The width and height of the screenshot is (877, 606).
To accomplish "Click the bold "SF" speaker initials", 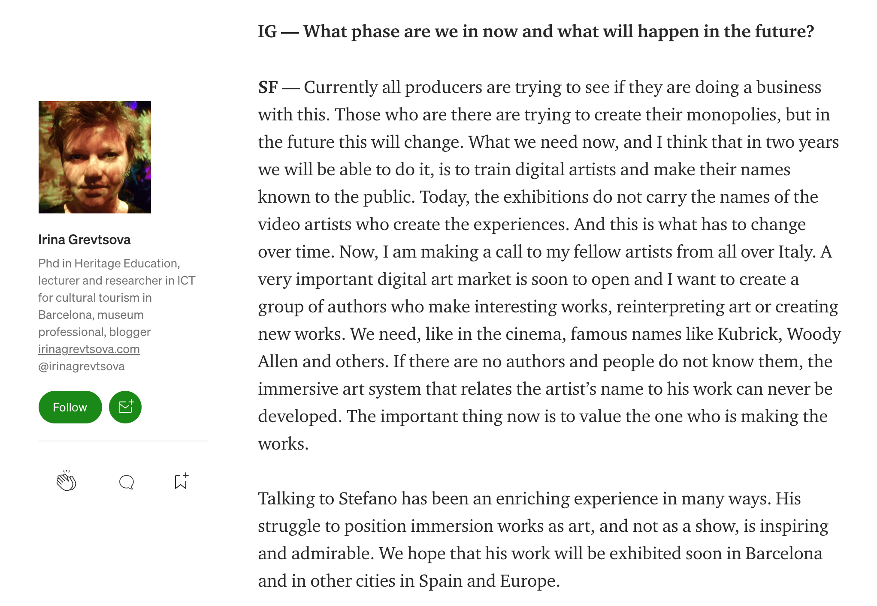I will point(268,87).
